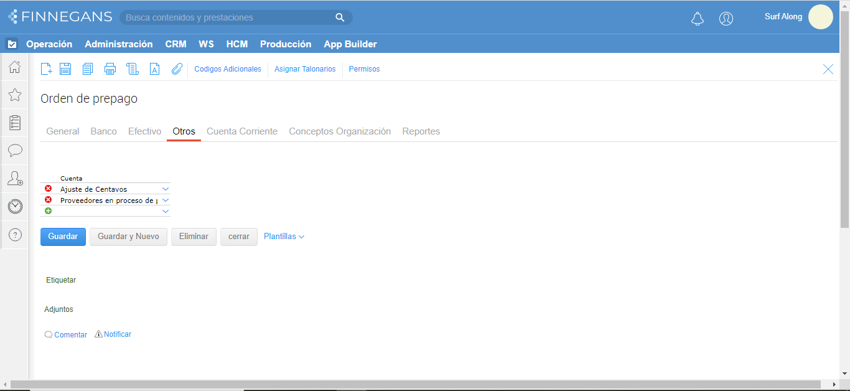Switch to the Cuenta Corriente tab
Screen dimensions: 850x391
point(242,131)
